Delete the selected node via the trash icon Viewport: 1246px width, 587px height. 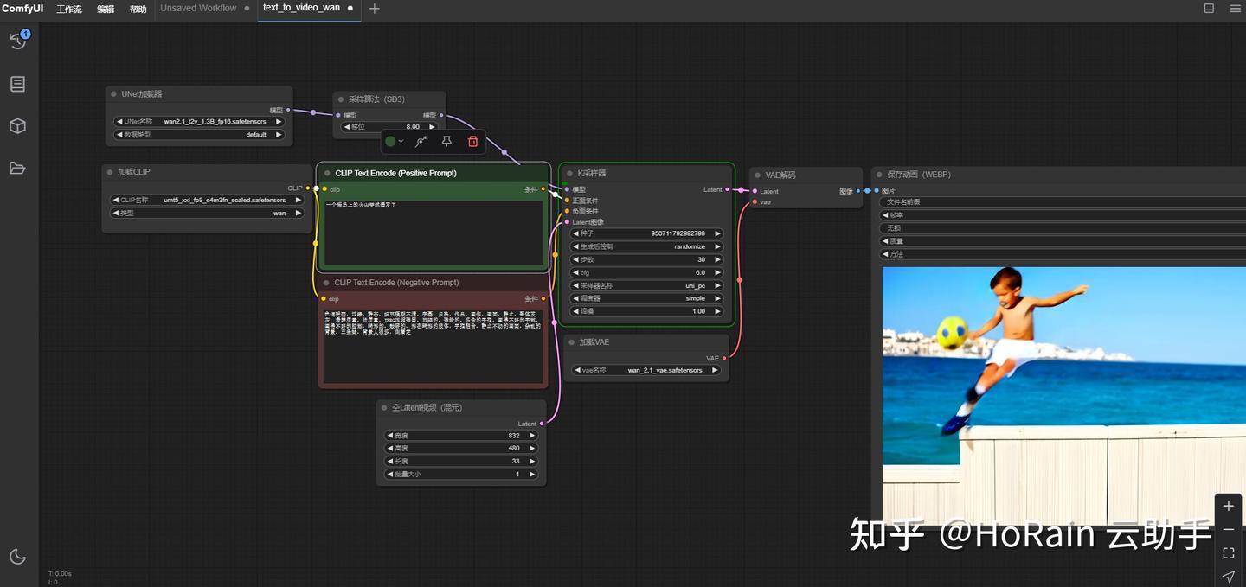pos(472,141)
